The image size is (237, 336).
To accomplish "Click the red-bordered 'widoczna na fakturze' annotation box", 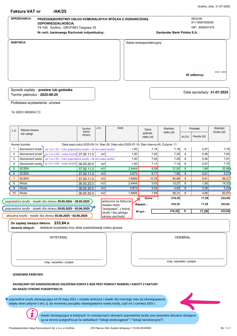I will pyautogui.click(x=116, y=209).
